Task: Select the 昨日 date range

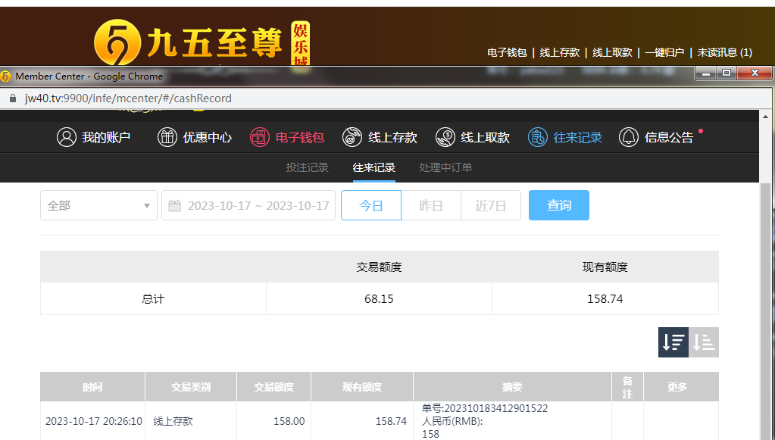Action: pyautogui.click(x=431, y=205)
